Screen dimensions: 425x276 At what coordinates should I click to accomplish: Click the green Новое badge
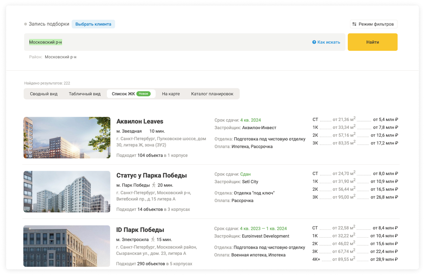143,94
